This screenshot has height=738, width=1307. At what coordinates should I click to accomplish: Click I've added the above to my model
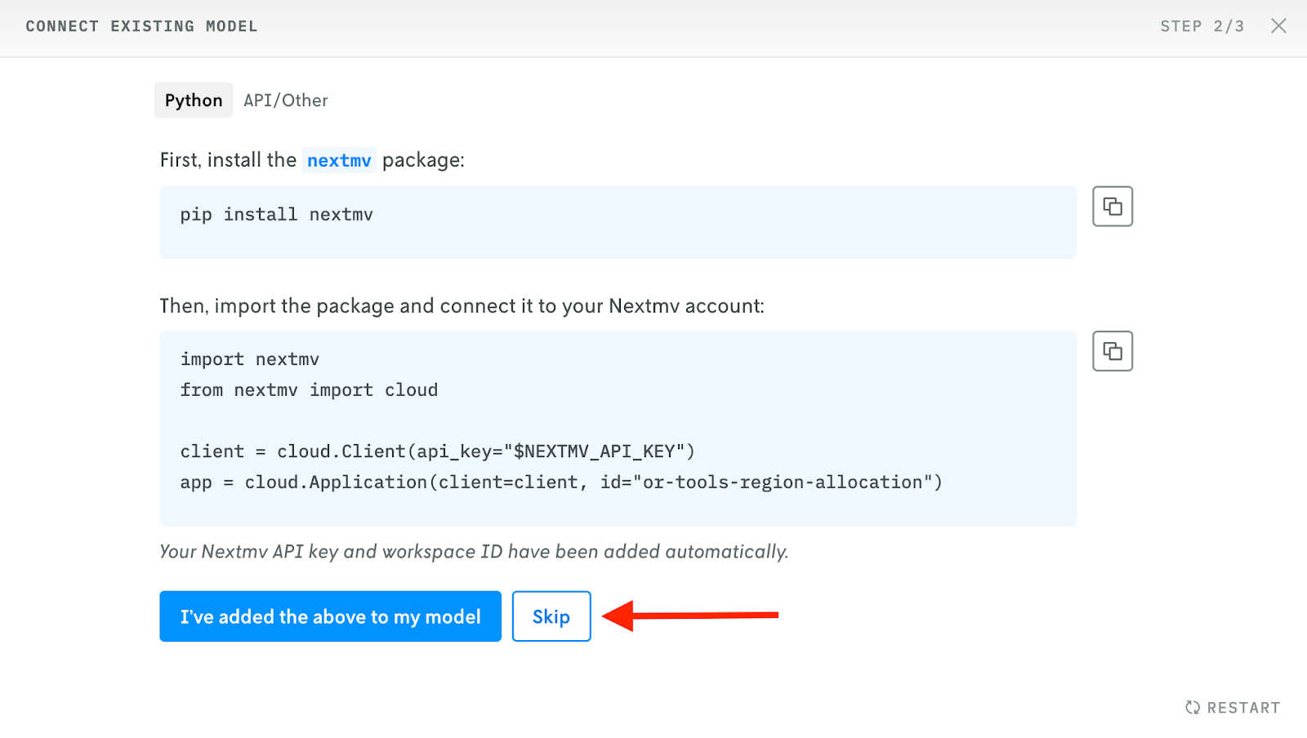[x=330, y=616]
